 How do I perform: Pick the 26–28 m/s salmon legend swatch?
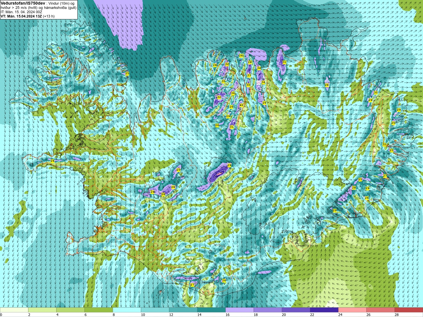pos(381,310)
